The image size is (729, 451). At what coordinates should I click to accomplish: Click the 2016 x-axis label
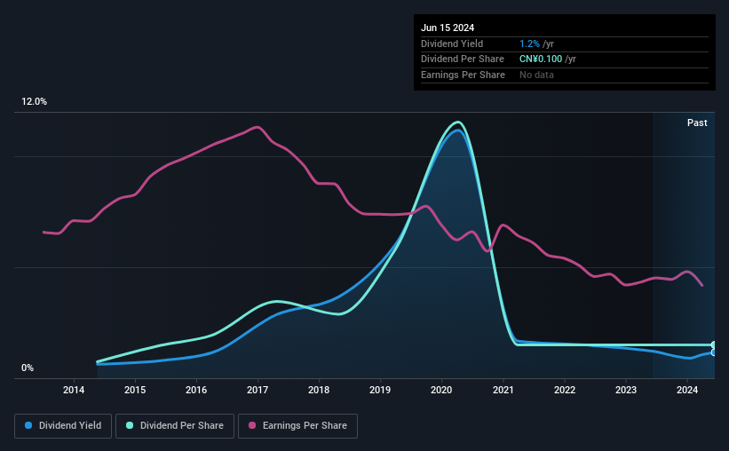pos(196,390)
